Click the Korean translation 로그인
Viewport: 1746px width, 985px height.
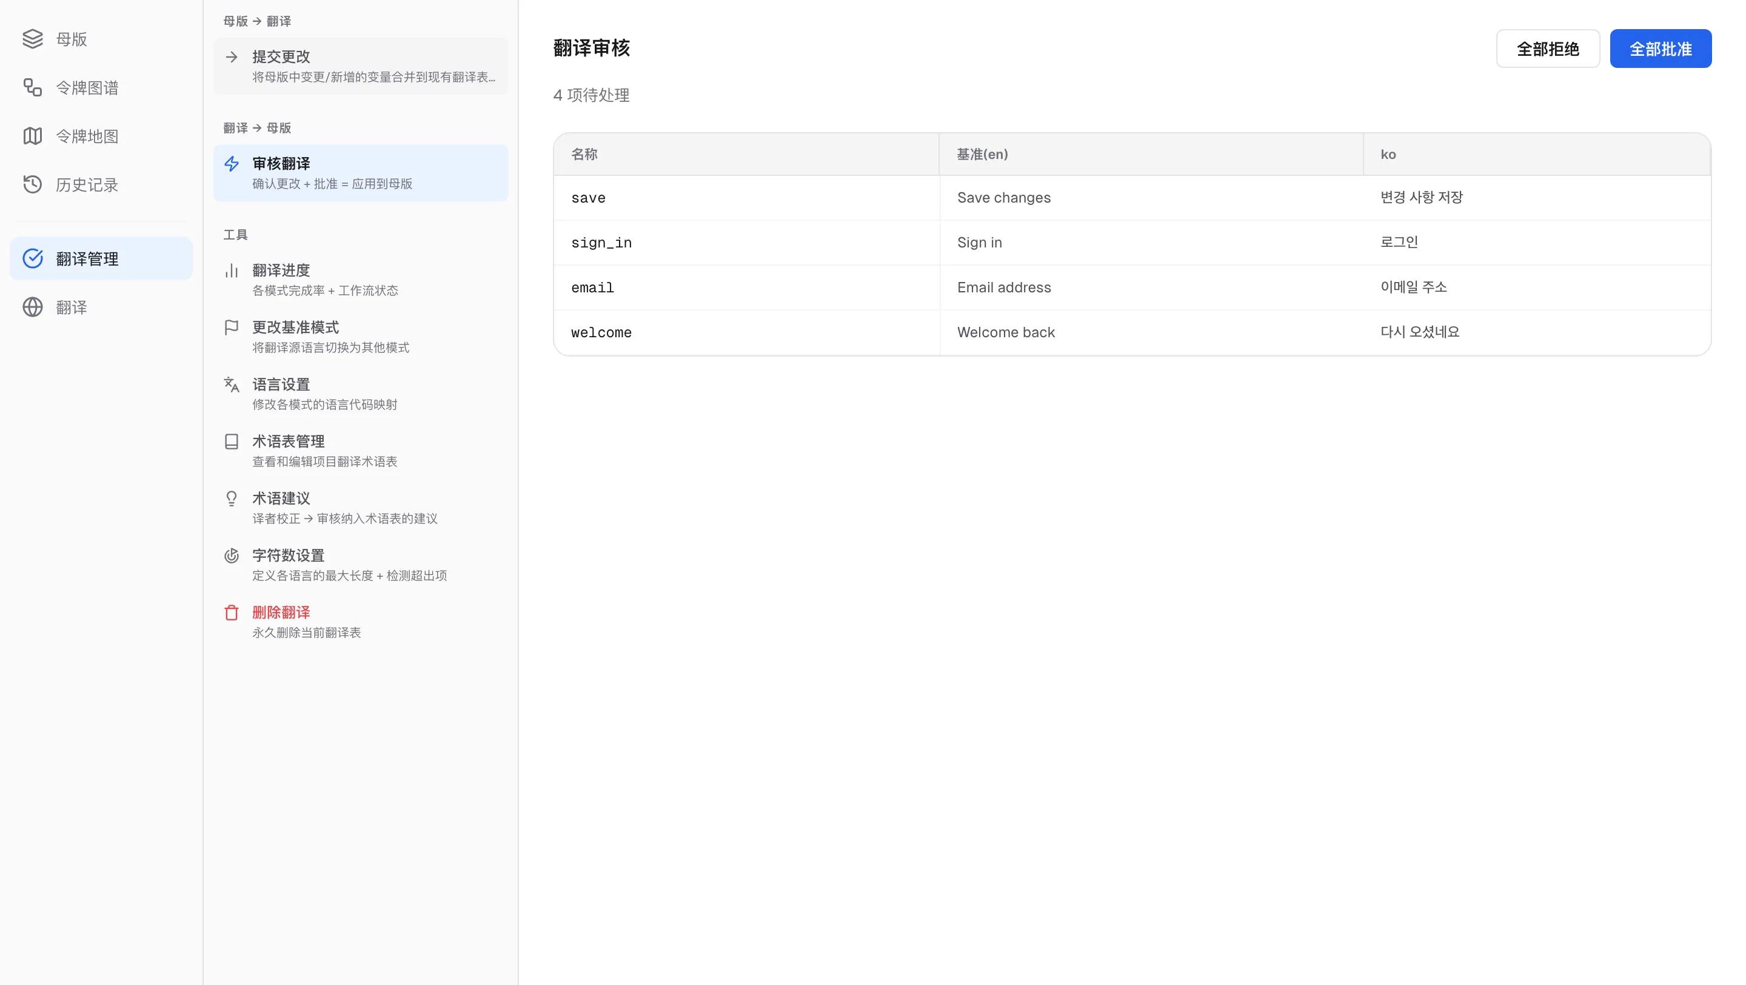click(x=1399, y=242)
